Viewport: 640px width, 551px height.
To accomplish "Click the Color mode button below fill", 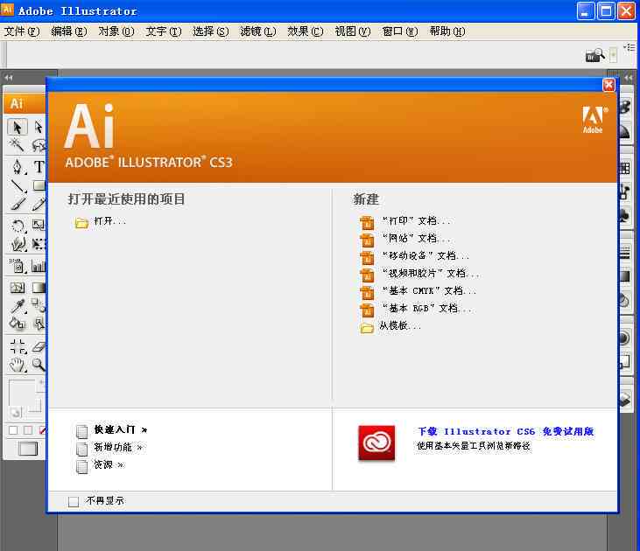I will point(13,430).
